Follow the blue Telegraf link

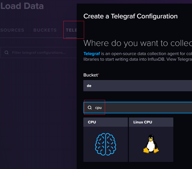[x=92, y=54]
